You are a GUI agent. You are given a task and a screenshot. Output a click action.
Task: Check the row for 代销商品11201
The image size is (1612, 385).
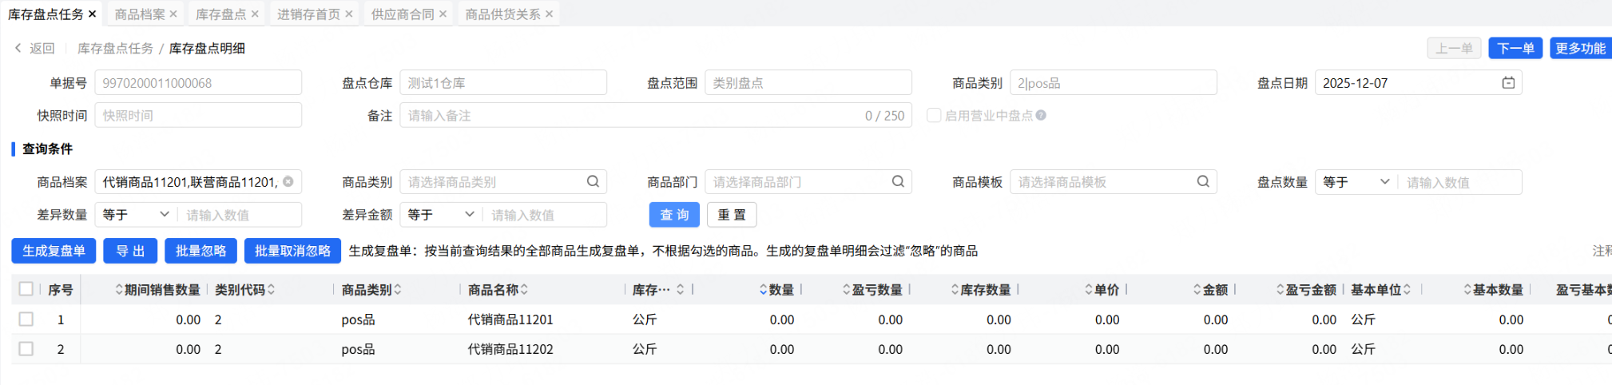26,320
